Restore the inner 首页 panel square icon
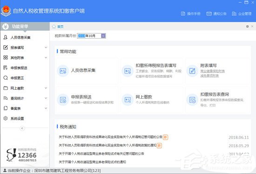Screen dimensions: 256x174 tap(248, 27)
